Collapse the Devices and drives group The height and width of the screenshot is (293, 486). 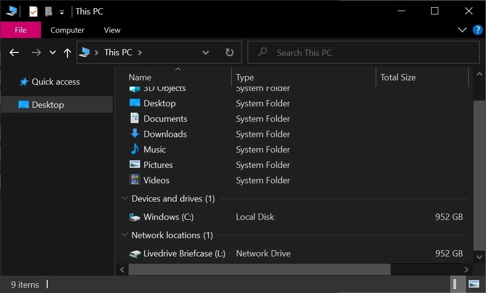[x=125, y=199]
